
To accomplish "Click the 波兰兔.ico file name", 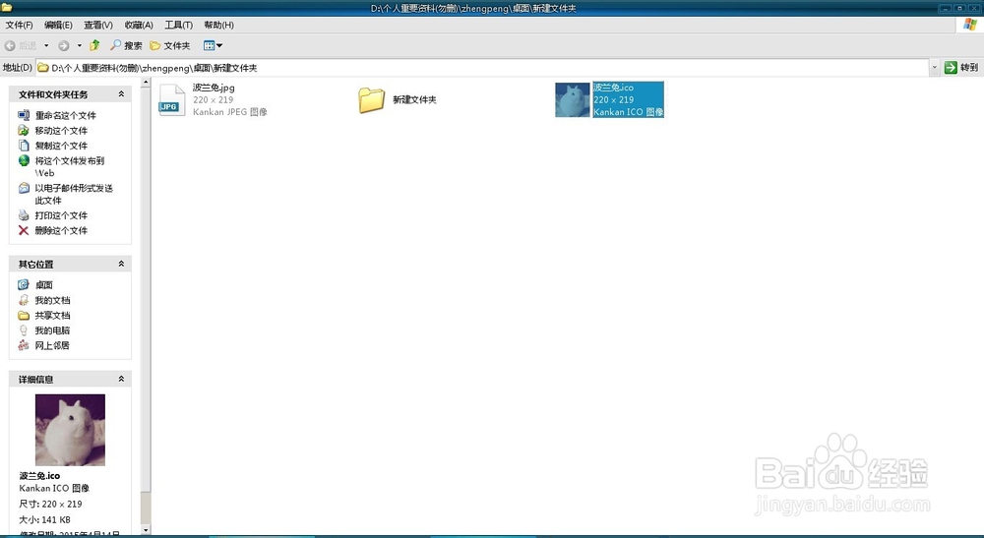I will click(613, 88).
